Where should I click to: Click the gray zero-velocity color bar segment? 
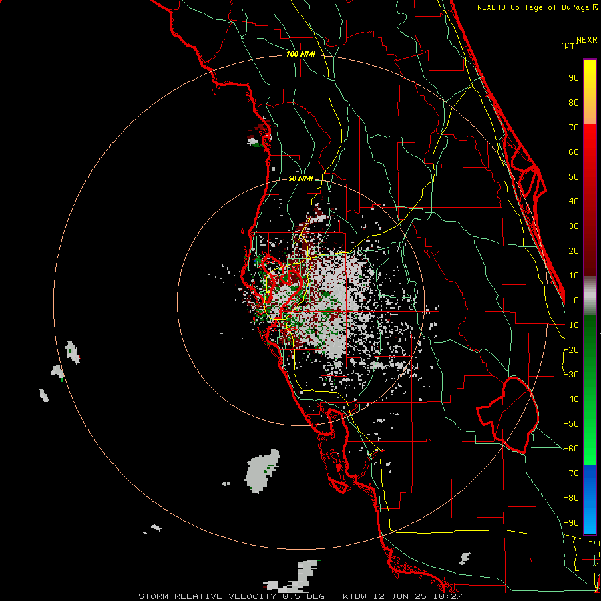pos(590,296)
